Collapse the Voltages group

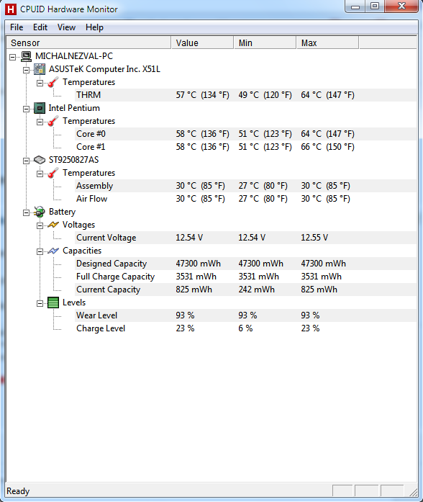click(x=40, y=225)
